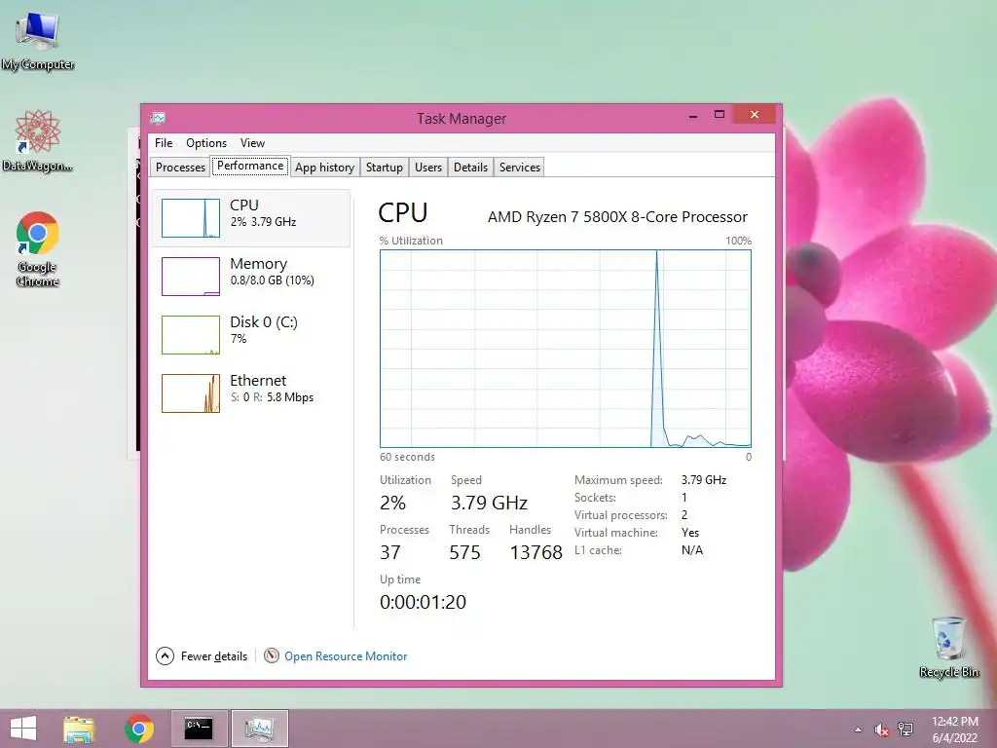Click the Resource Monitor gauge icon
The height and width of the screenshot is (748, 997).
(272, 655)
